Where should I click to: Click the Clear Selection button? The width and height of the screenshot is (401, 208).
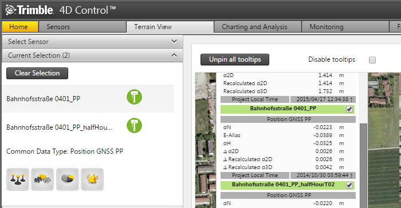tap(37, 73)
